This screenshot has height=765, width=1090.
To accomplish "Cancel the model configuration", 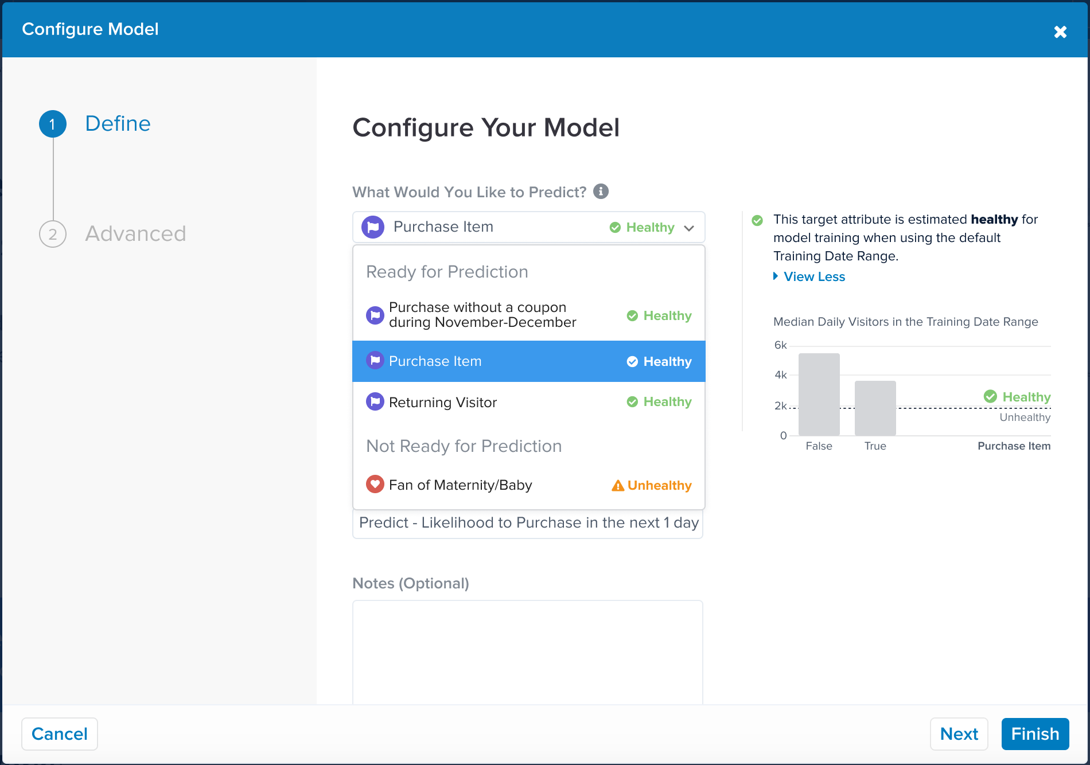I will pyautogui.click(x=60, y=734).
